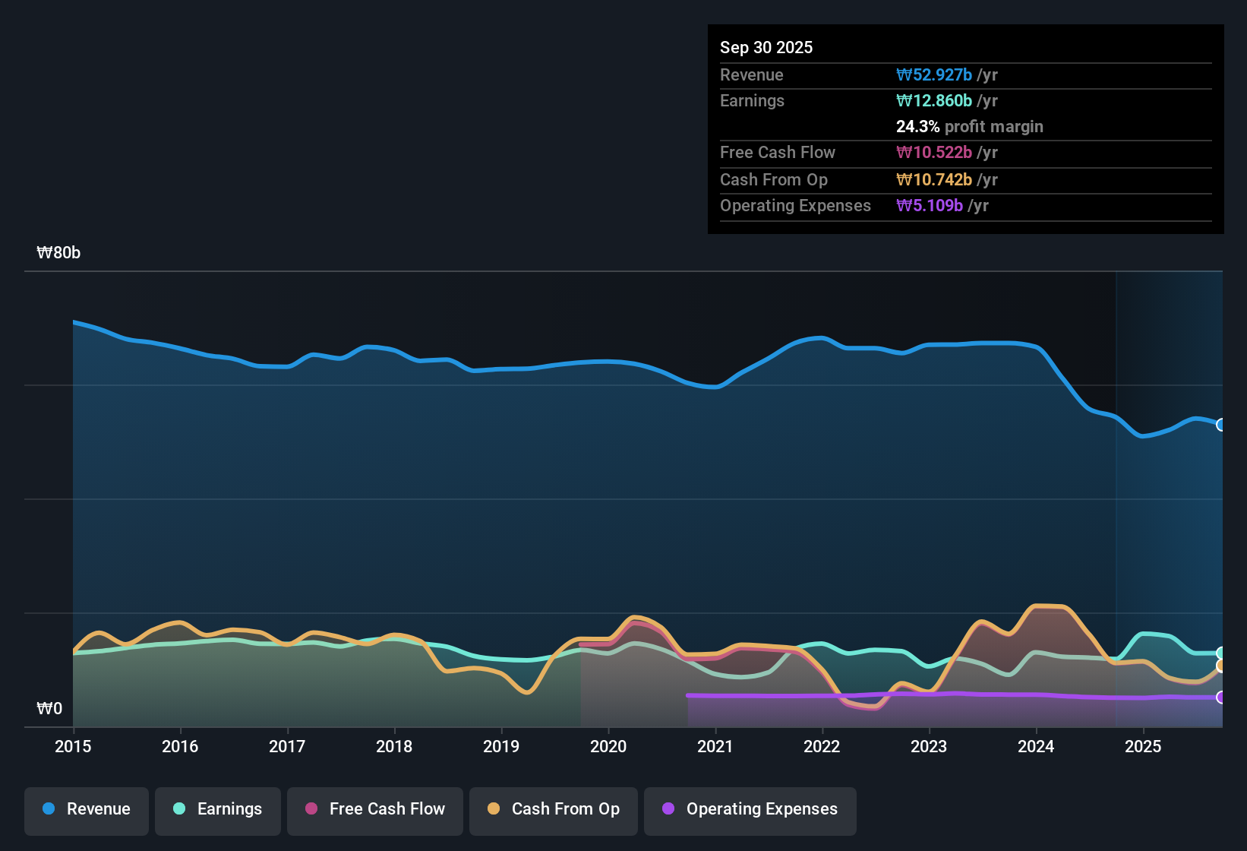
Task: Click the purple Operating Expenses dot
Action: (x=668, y=809)
